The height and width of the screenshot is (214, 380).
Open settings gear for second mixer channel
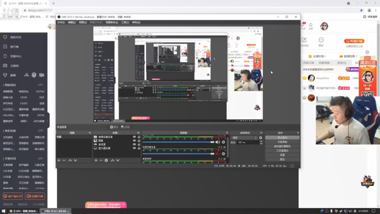click(x=223, y=154)
